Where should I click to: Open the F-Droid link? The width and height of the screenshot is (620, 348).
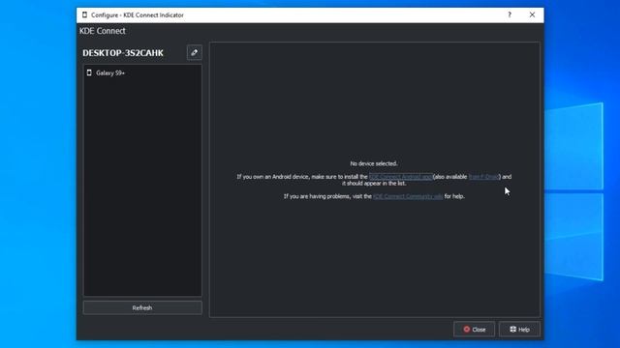pyautogui.click(x=483, y=177)
